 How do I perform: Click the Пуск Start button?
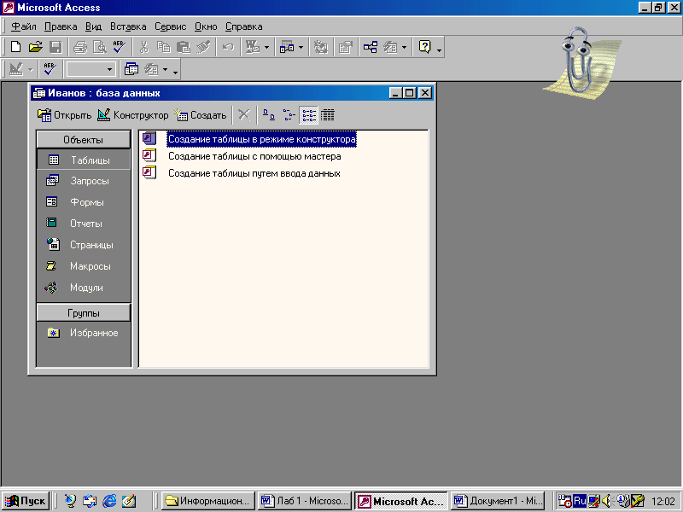[26, 501]
